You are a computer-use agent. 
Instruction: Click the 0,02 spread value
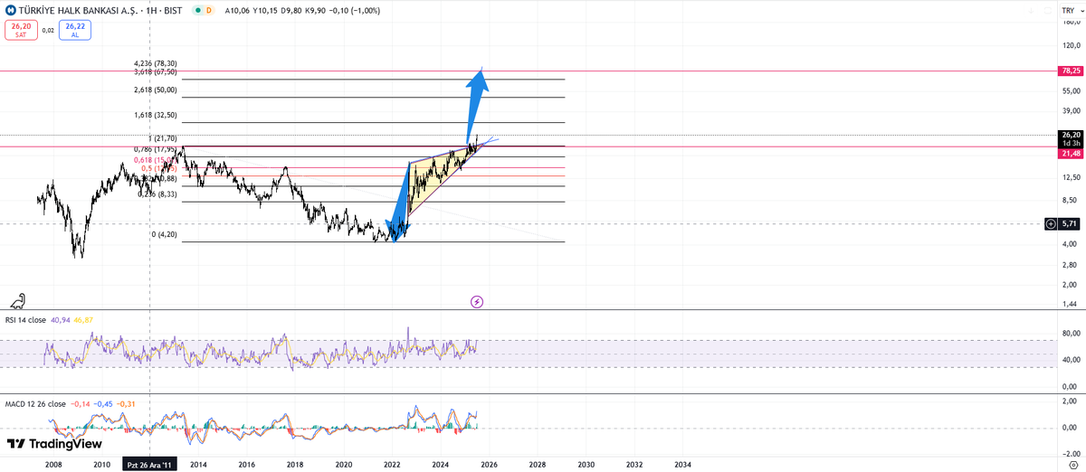pyautogui.click(x=48, y=30)
